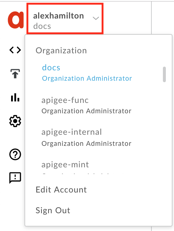
Task: Choose Sign Out from the menu
Action: [x=53, y=210]
